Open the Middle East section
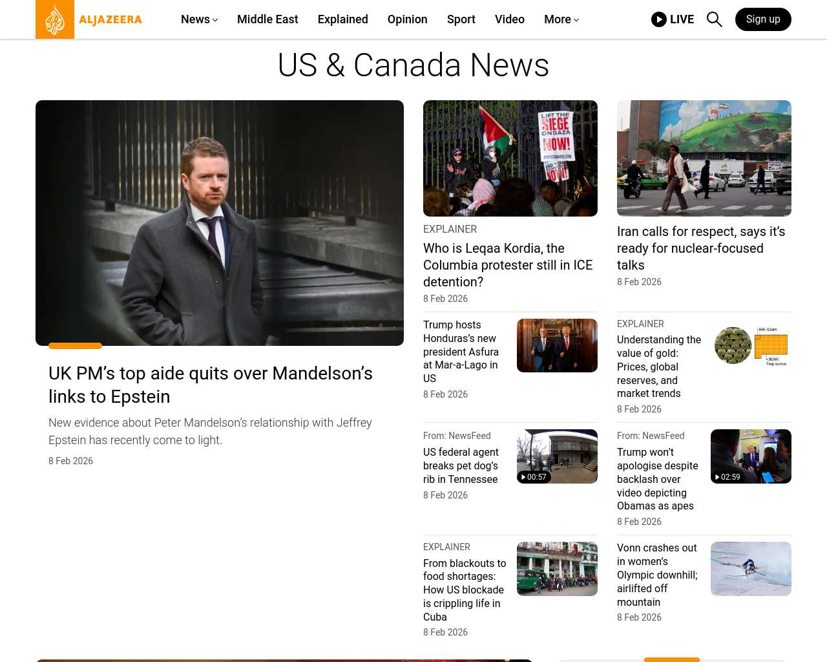827x662 pixels. tap(267, 19)
